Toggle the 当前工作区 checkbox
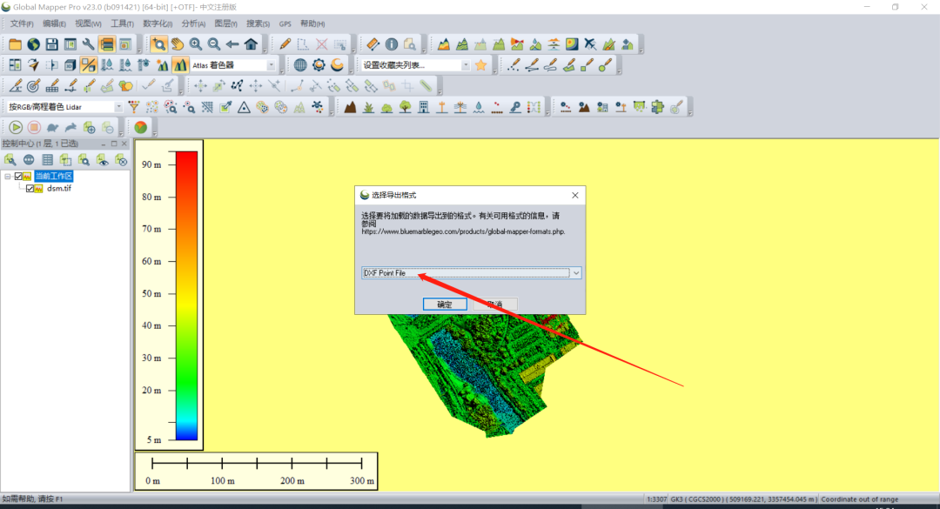This screenshot has height=509, width=940. [18, 177]
